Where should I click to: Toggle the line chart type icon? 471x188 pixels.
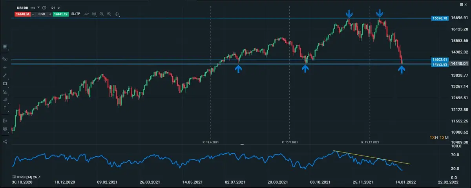point(86,14)
